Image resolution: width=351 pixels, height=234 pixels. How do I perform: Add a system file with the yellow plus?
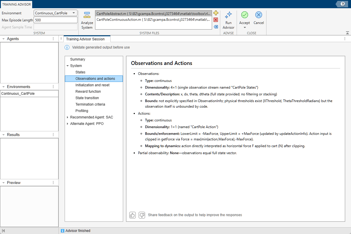click(x=216, y=13)
